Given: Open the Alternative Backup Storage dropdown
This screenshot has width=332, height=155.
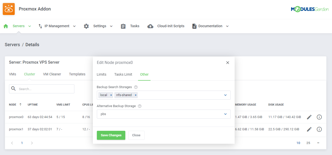Looking at the screenshot, I should [164, 114].
